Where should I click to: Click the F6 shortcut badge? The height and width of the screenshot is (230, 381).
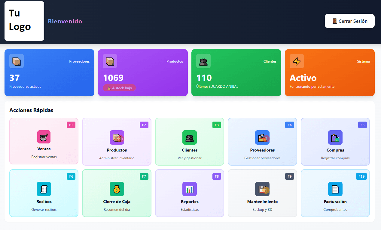click(x=71, y=176)
